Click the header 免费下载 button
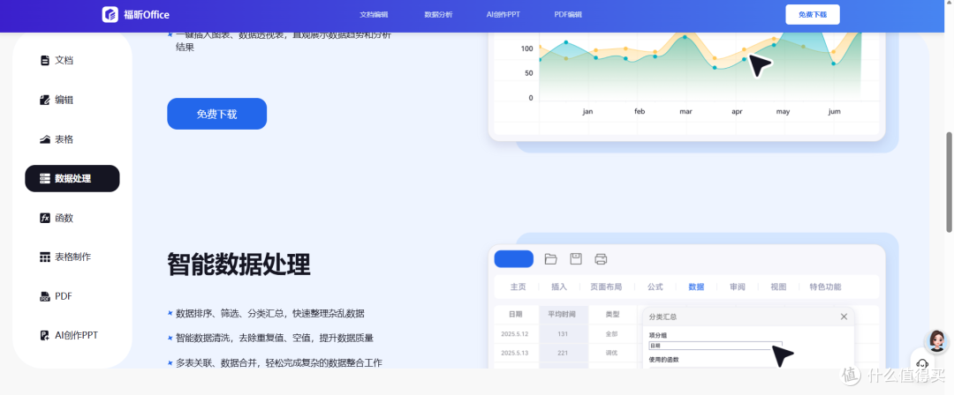 [813, 15]
